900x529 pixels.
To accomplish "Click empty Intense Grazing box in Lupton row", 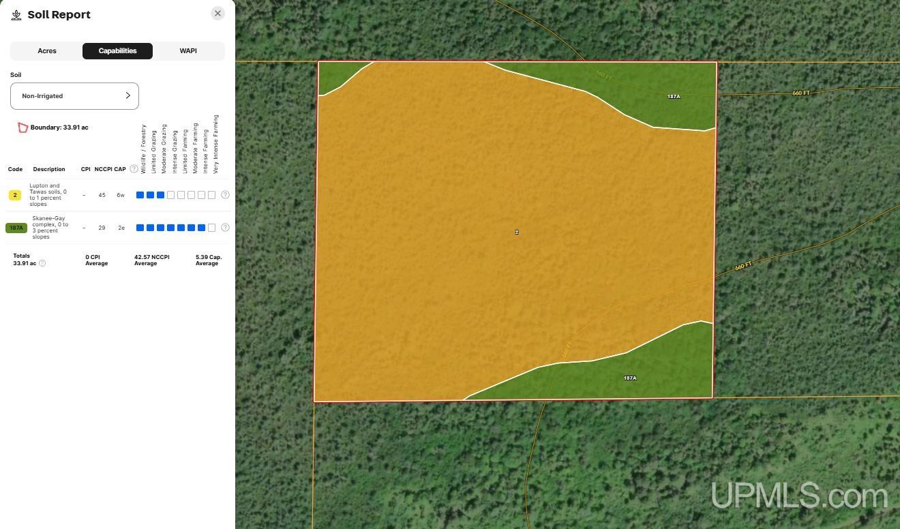I will (x=170, y=195).
